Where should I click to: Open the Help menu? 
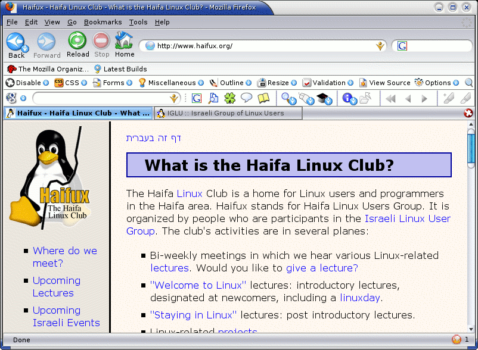162,22
